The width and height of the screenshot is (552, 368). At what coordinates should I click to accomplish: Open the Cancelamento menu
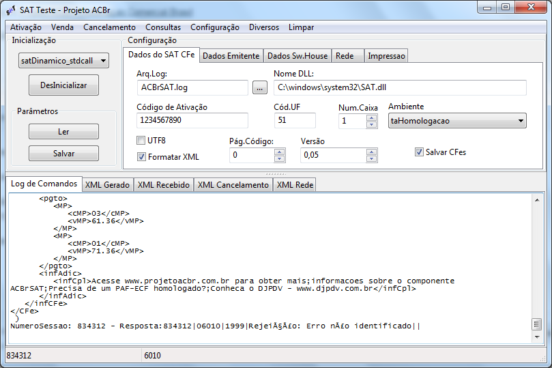(109, 27)
